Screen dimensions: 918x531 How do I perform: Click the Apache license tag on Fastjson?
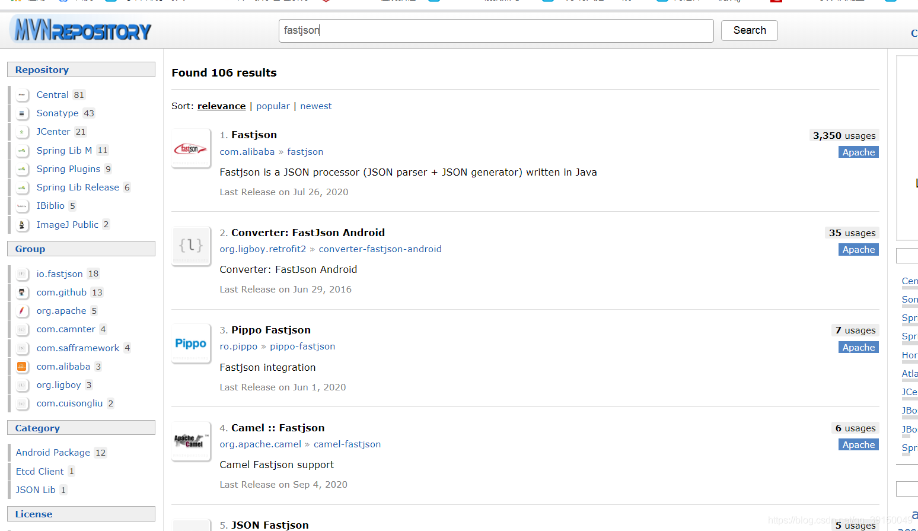(x=859, y=152)
